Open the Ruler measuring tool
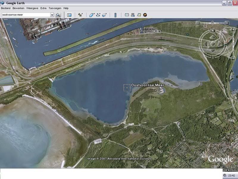Screen dimensions: 238x179 pos(115,15)
